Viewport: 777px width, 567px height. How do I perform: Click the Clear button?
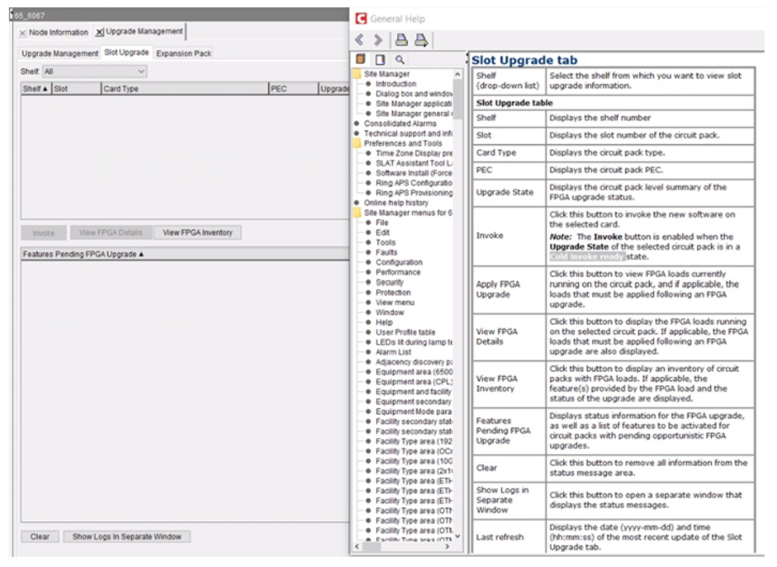tap(40, 537)
